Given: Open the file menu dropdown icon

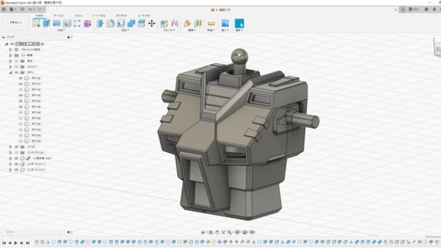Looking at the screenshot, I should click(x=12, y=10).
